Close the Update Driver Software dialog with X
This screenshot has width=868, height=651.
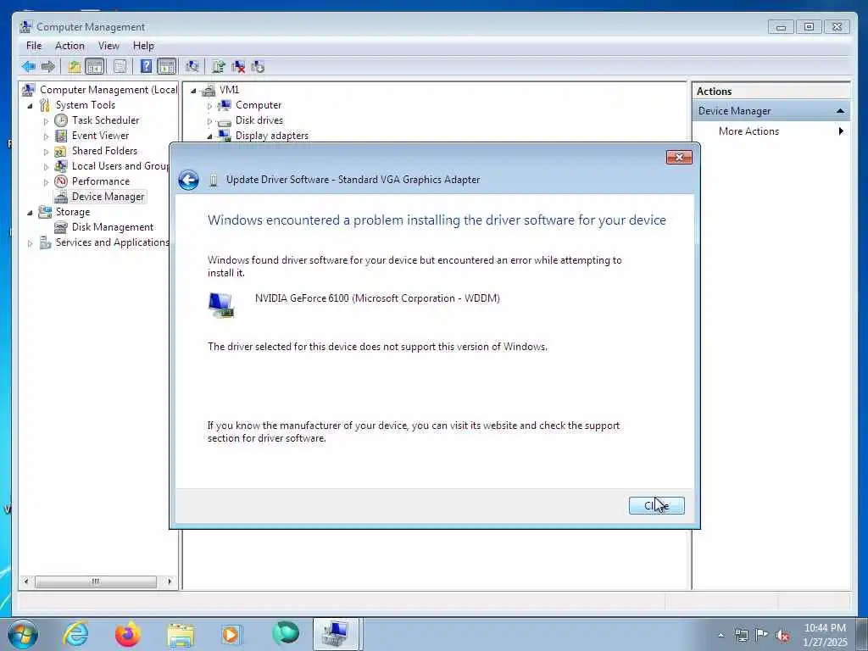coord(679,157)
